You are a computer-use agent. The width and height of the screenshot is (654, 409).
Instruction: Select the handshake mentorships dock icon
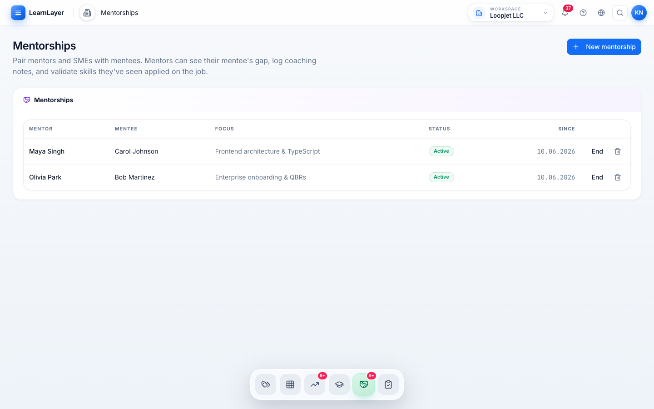pos(364,384)
